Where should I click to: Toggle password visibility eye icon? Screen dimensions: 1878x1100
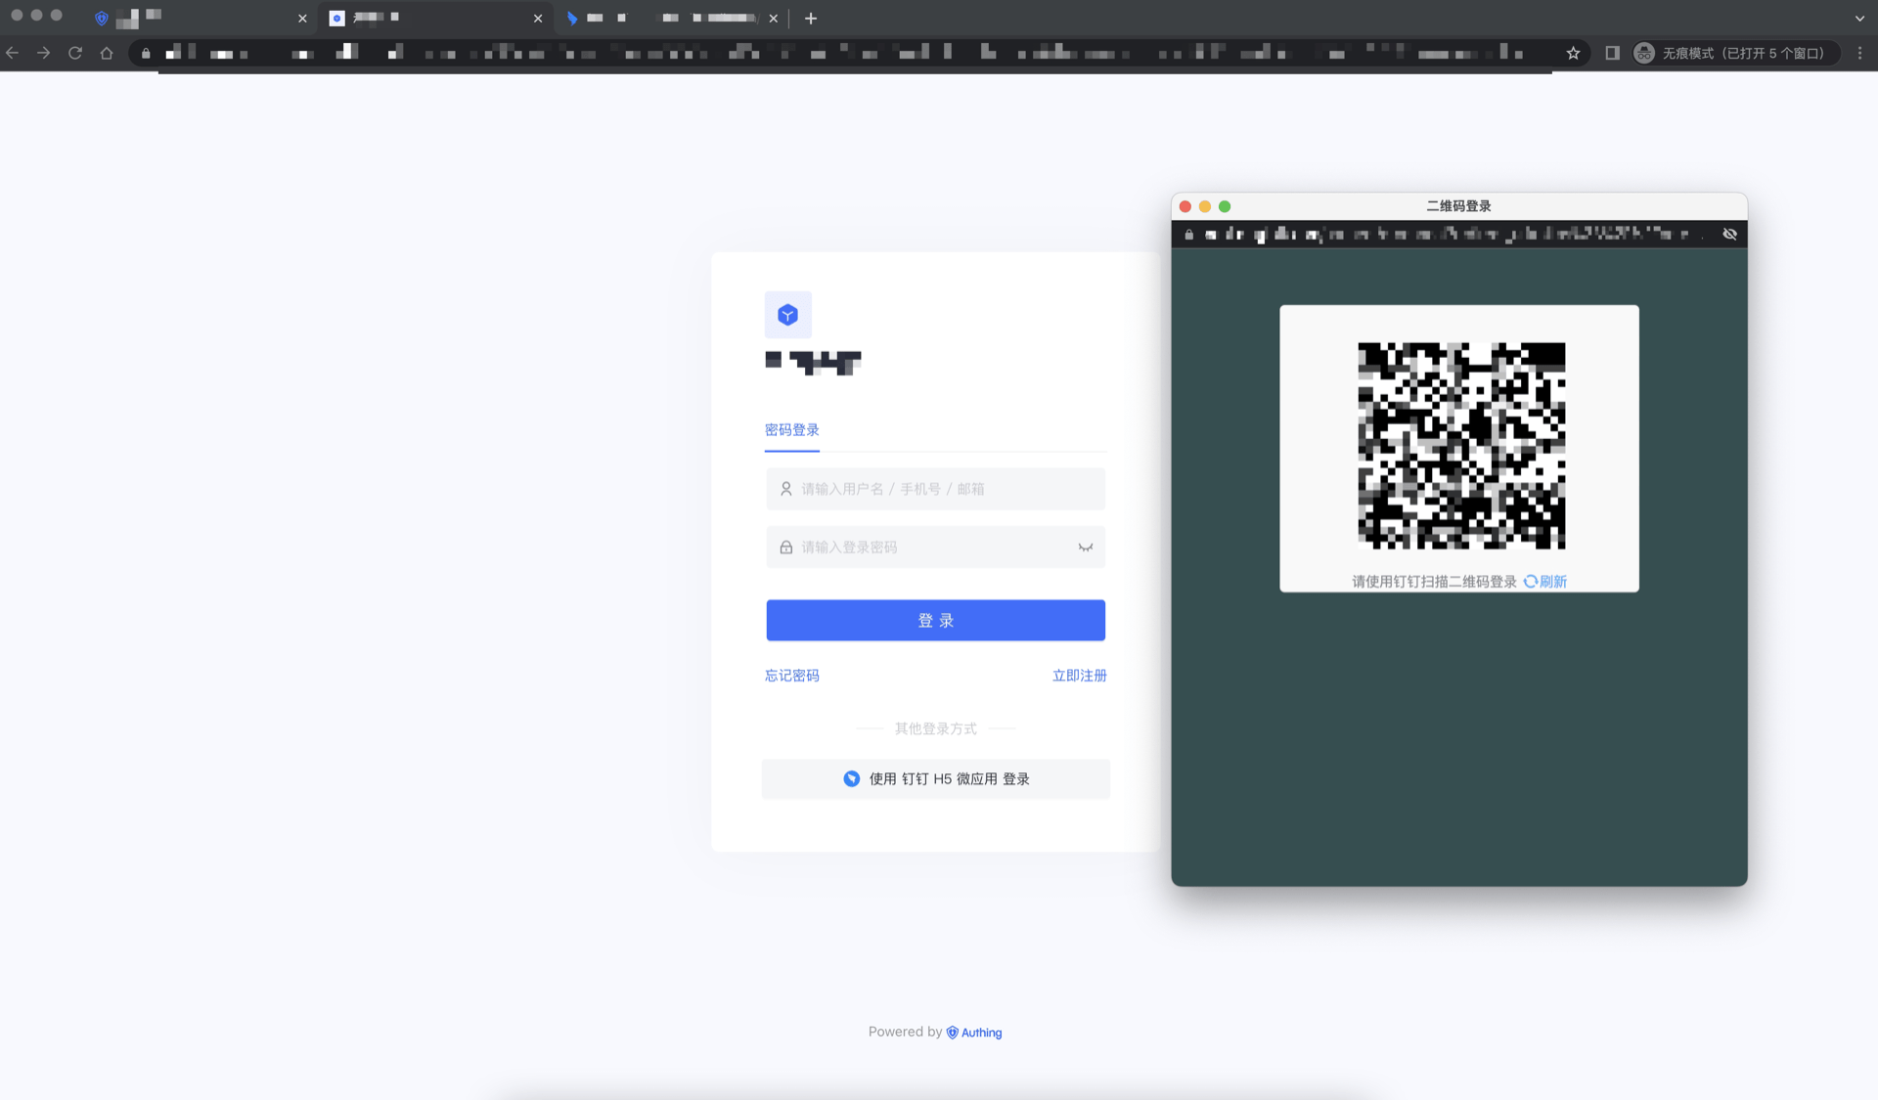click(x=1085, y=548)
